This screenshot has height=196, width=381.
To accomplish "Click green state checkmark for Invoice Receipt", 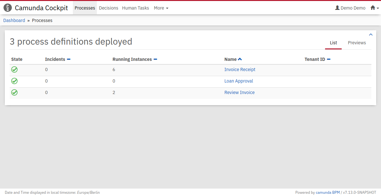I will pyautogui.click(x=14, y=69).
